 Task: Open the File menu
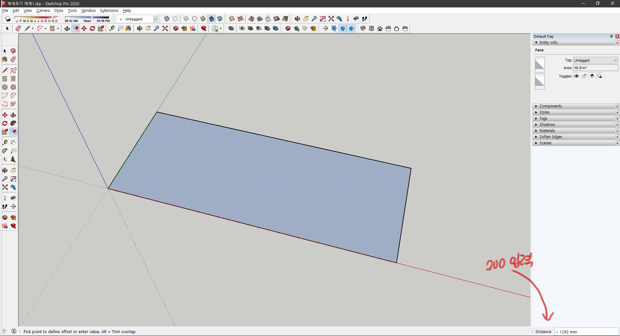pos(5,11)
